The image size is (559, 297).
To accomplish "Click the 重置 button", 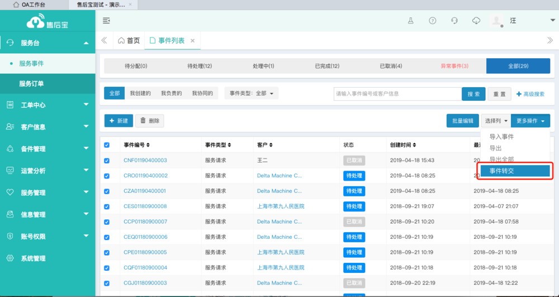I will (x=499, y=94).
